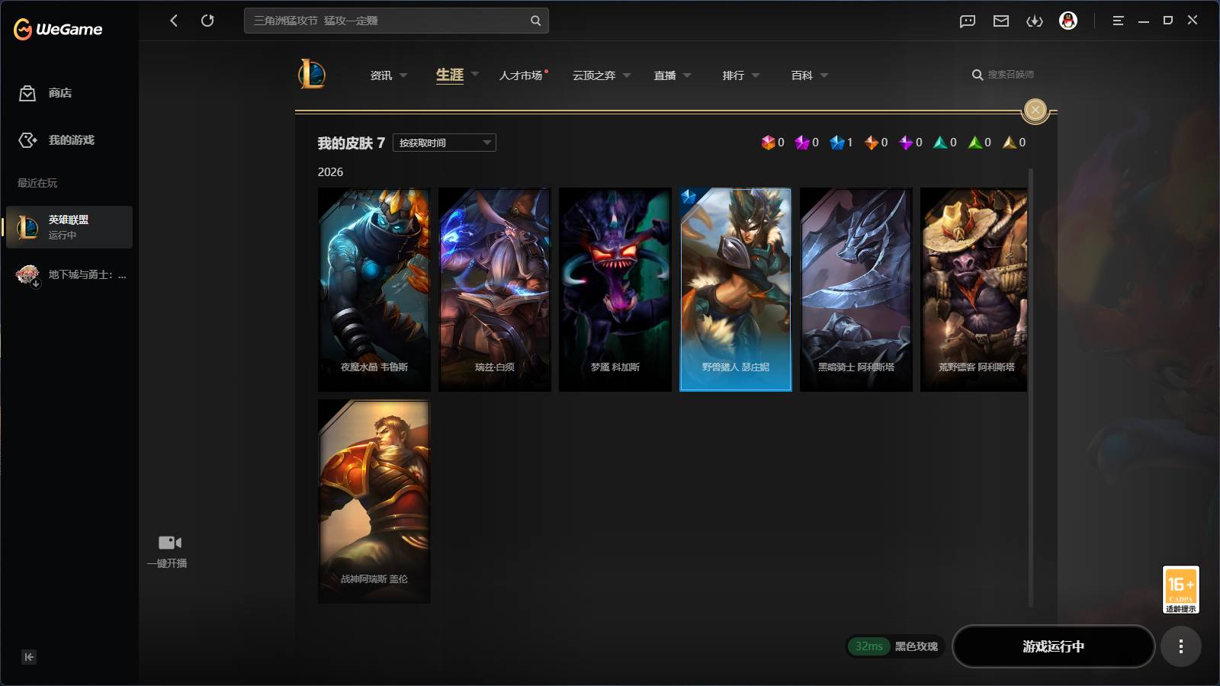Click the skins list vertical scrollbar
The height and width of the screenshot is (686, 1220).
(1031, 389)
